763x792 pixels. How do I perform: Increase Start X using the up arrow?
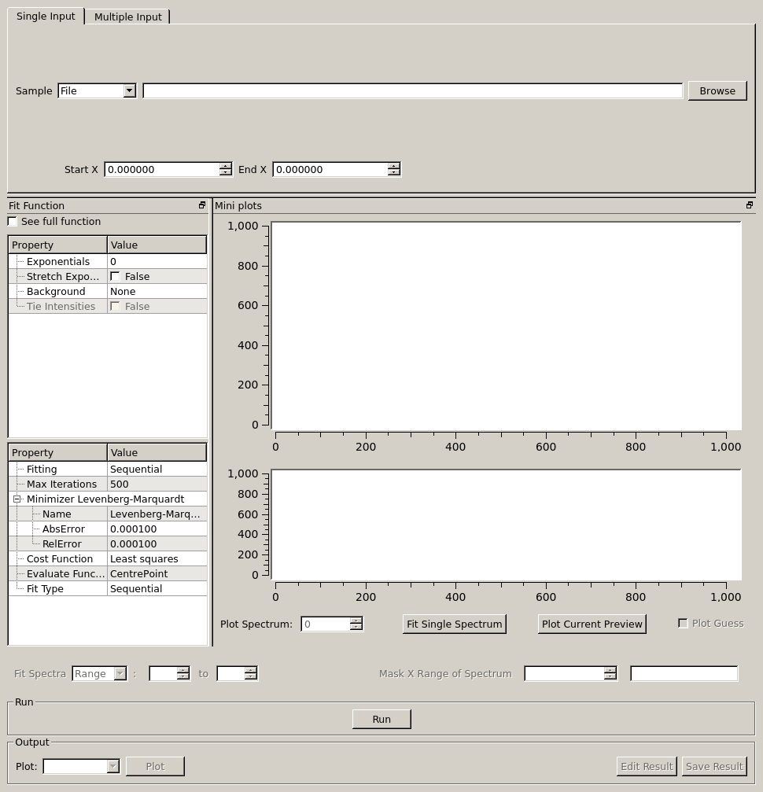click(226, 166)
